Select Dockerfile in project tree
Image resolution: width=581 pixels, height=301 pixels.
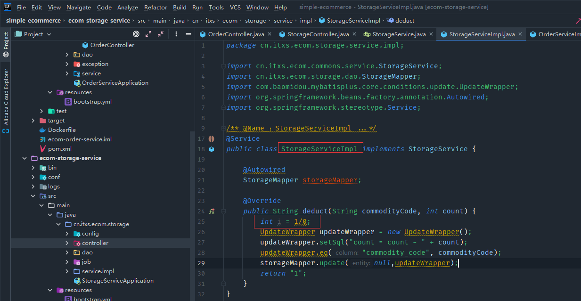tap(62, 130)
